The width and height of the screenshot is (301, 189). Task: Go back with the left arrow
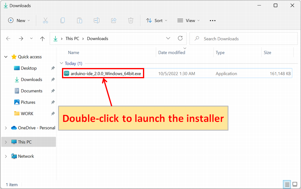[8, 39]
